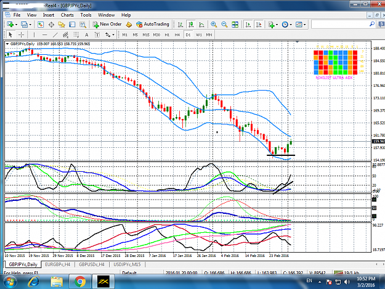Pick the trendline drawing tool

(55, 35)
